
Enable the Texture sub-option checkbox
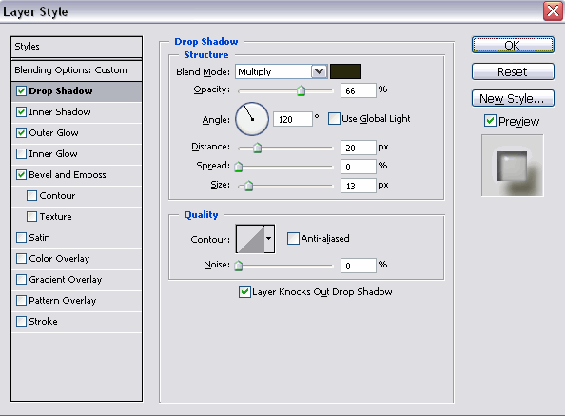[x=31, y=216]
